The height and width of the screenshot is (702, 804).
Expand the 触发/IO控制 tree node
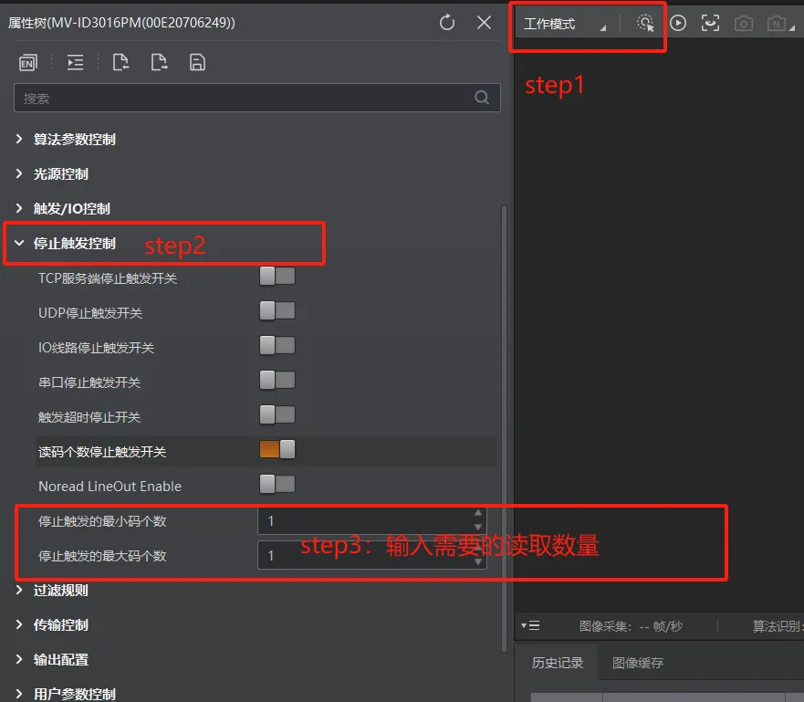[x=19, y=209]
